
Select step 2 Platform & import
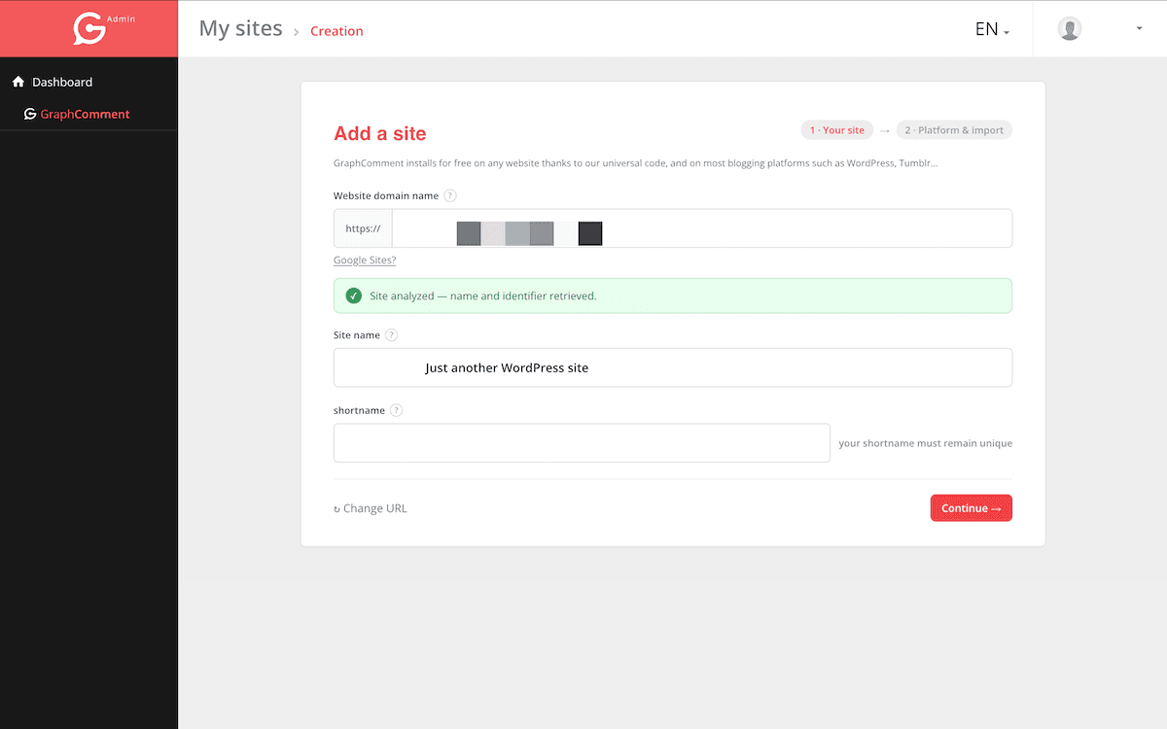tap(954, 130)
